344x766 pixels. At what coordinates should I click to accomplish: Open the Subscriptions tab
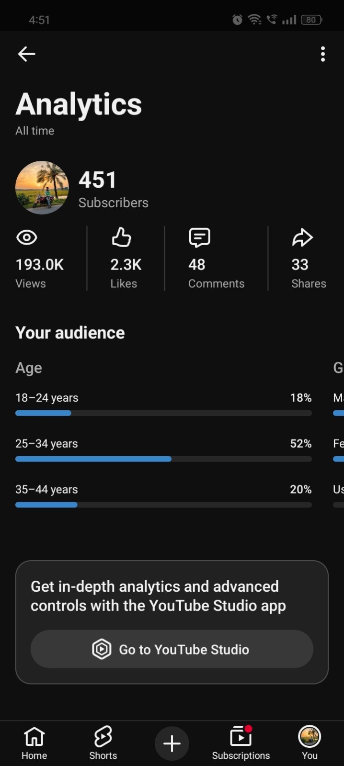coord(241,743)
